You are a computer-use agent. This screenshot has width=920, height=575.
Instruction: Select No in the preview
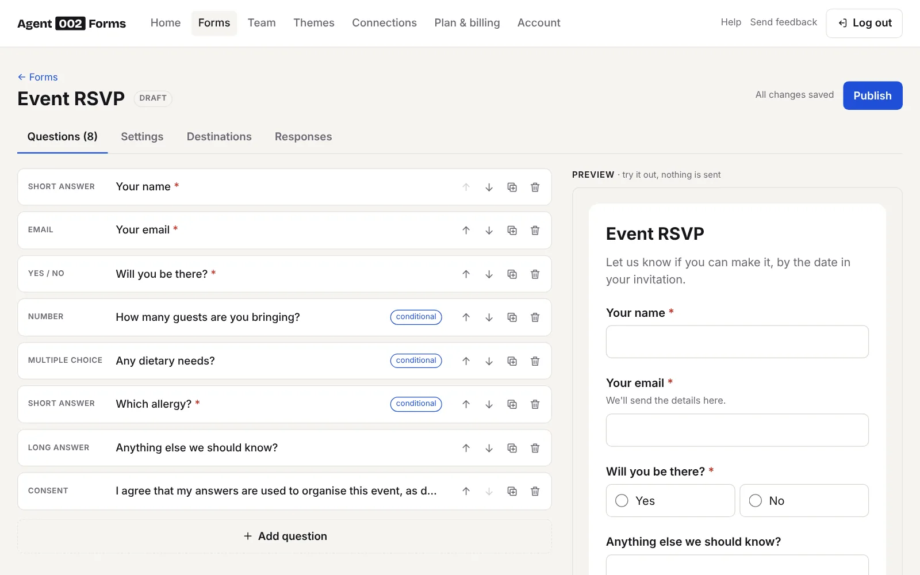804,501
